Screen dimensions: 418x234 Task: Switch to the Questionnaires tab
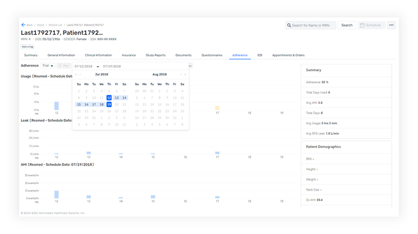pyautogui.click(x=212, y=55)
